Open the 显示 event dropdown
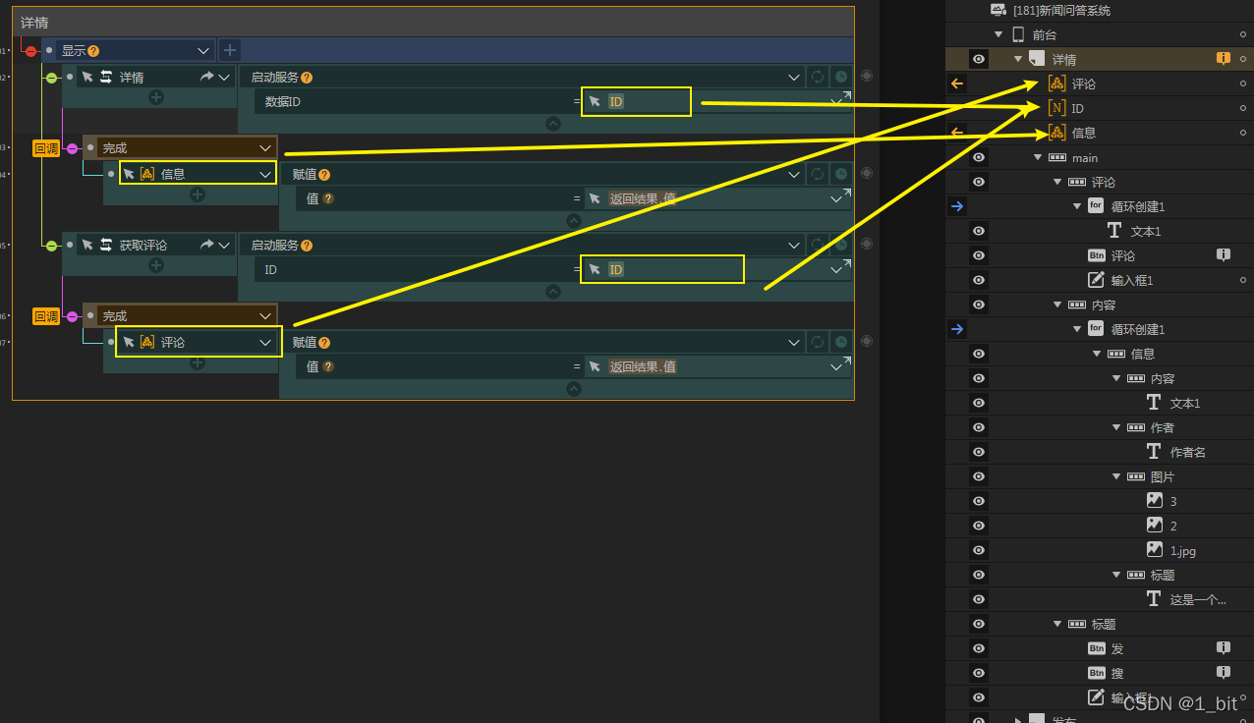 203,50
